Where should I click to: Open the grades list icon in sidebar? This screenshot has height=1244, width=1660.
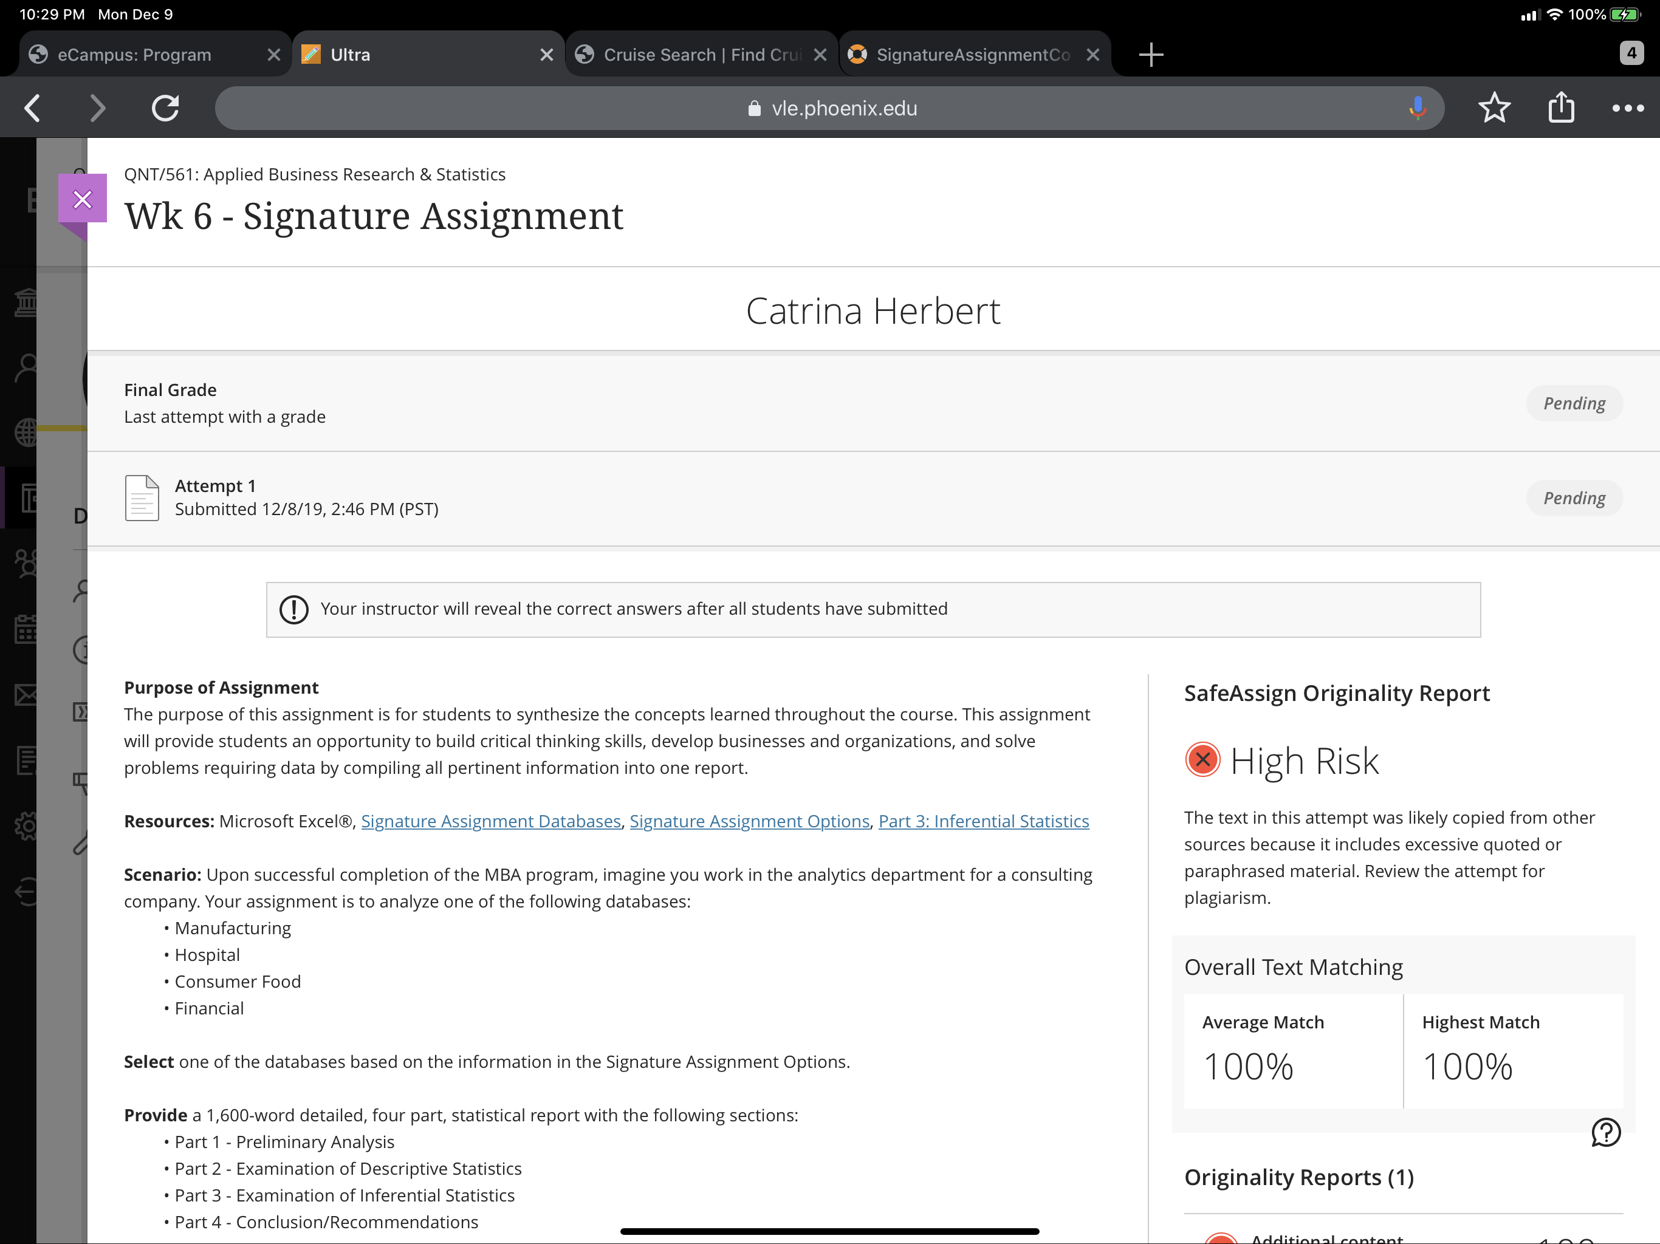click(26, 760)
